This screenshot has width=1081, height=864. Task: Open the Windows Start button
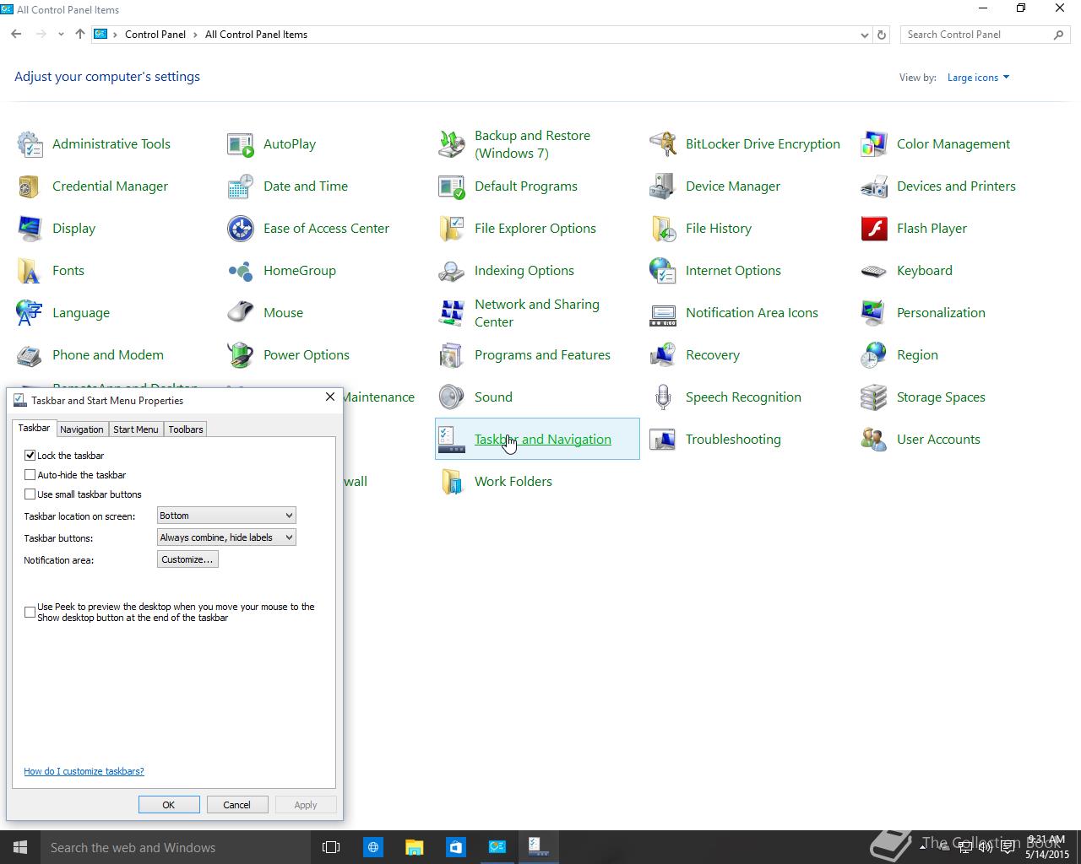[x=20, y=847]
